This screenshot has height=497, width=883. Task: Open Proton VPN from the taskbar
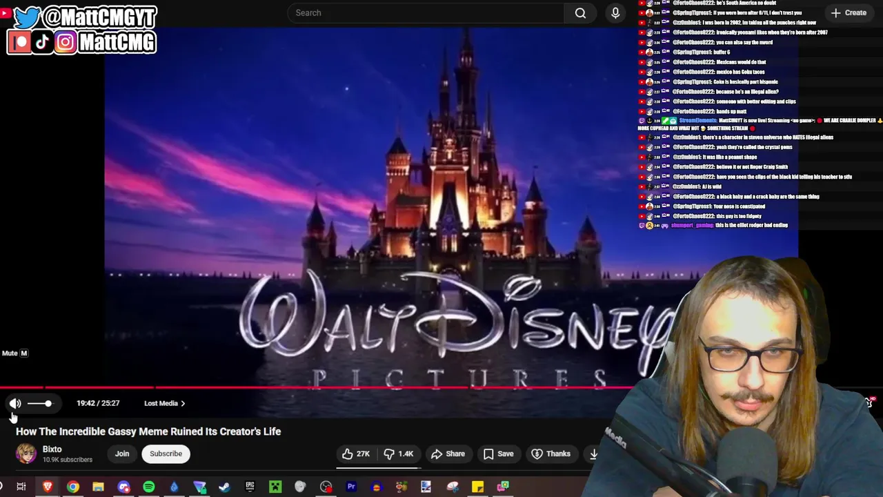coord(199,487)
